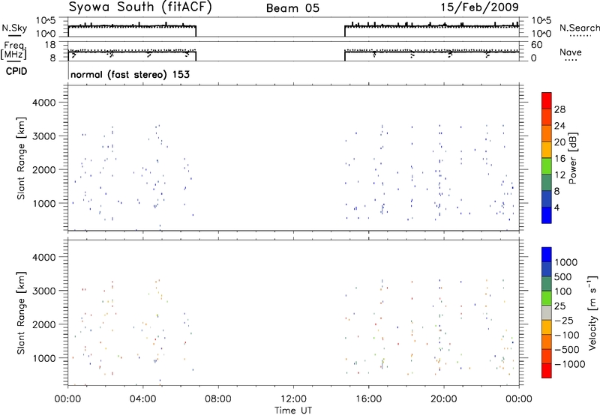Pick the light green power colorbar segment near 12
Screen dimensions: 600x415
(547, 166)
